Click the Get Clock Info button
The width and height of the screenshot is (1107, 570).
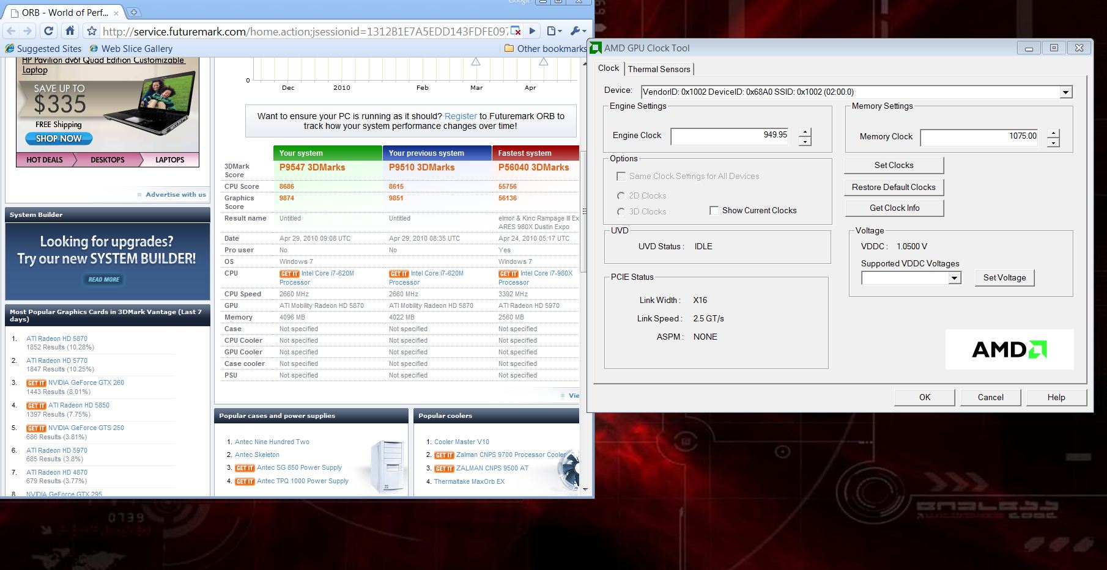[894, 208]
